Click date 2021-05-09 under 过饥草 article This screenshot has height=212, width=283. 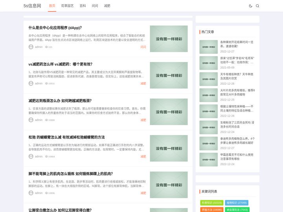pos(227,68)
